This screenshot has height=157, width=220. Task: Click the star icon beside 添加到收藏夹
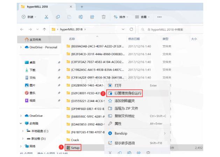pyautogui.click(x=110, y=101)
